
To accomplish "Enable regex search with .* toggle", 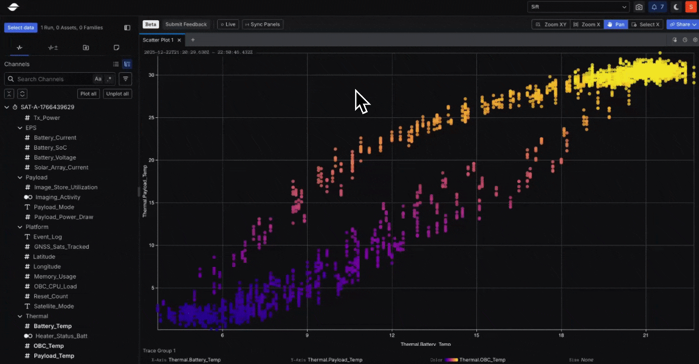I will (x=110, y=79).
